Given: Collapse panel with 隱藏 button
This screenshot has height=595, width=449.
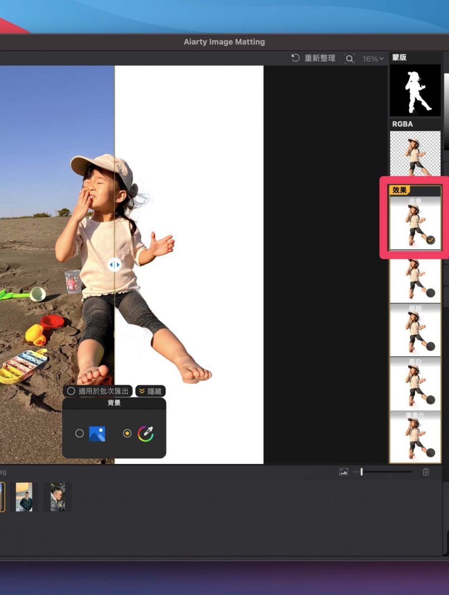Looking at the screenshot, I should [x=150, y=391].
